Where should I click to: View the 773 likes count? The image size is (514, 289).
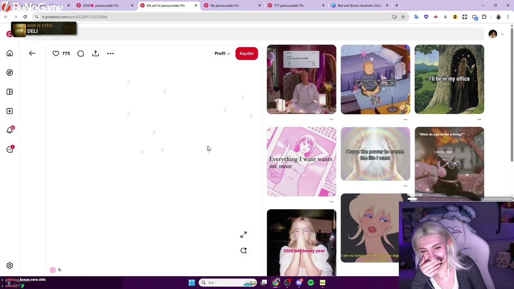[66, 53]
